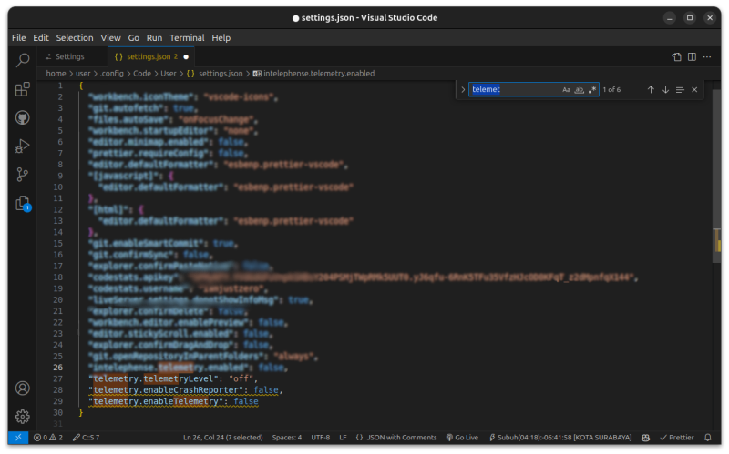Toggle Match Case in find widget
729x454 pixels.
click(x=566, y=90)
